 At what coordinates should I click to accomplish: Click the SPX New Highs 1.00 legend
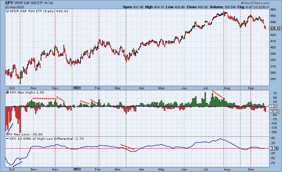point(27,93)
